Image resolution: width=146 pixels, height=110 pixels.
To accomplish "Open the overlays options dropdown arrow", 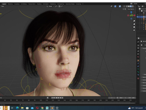I will (122, 6).
